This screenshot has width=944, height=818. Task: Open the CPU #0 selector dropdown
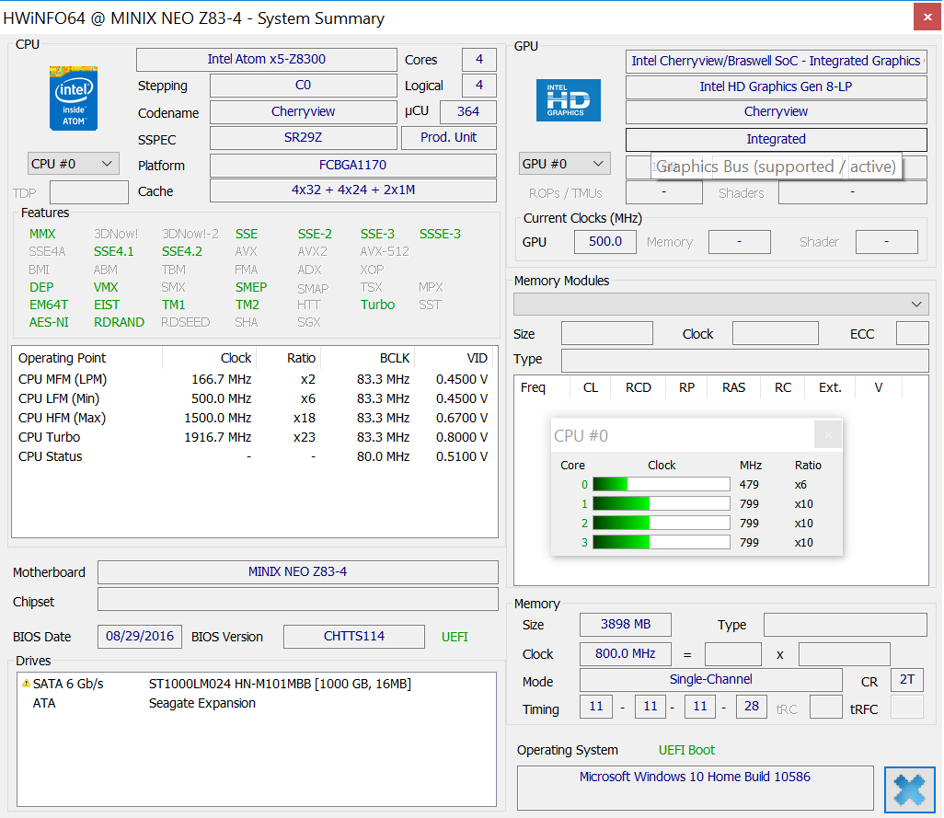click(x=73, y=164)
